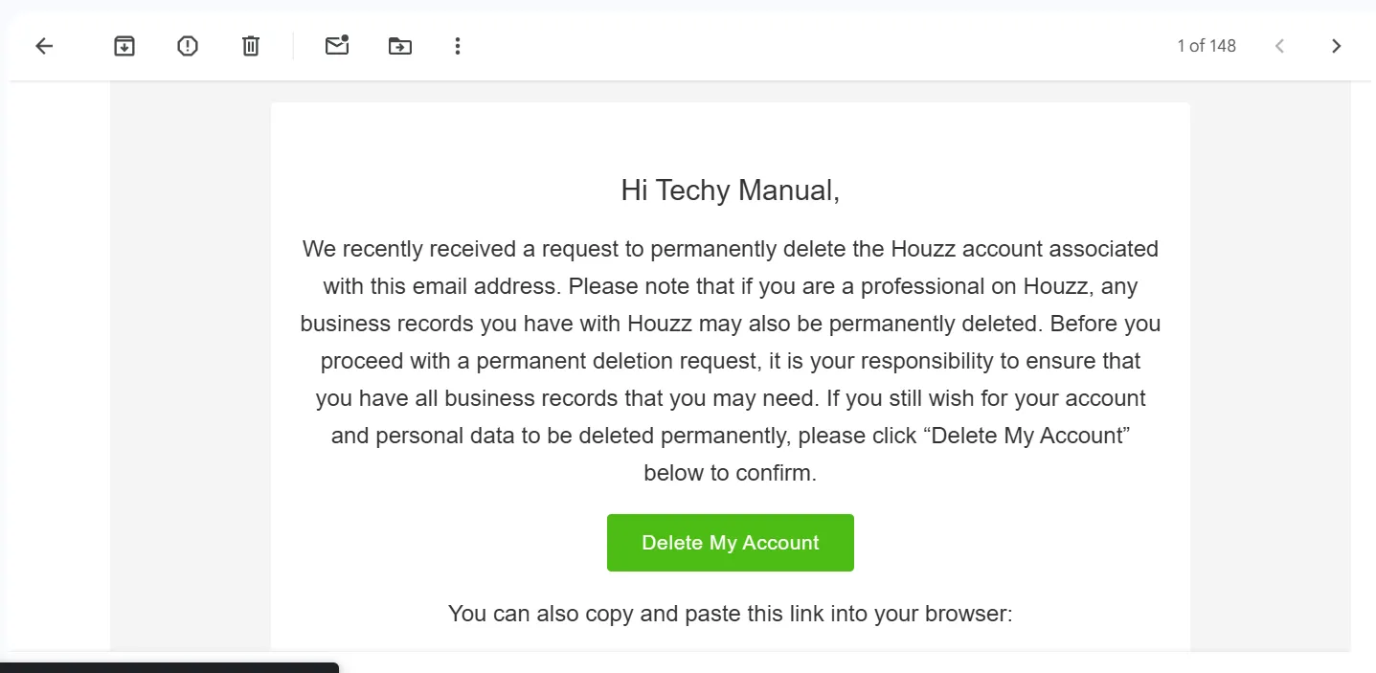This screenshot has height=673, width=1376.
Task: Click the email body paragraph about account deletion
Action: 730,360
